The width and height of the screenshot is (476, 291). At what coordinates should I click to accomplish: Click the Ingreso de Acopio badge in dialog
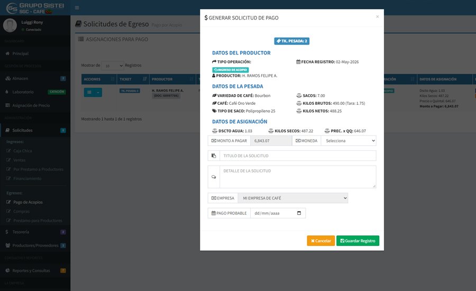pyautogui.click(x=231, y=70)
